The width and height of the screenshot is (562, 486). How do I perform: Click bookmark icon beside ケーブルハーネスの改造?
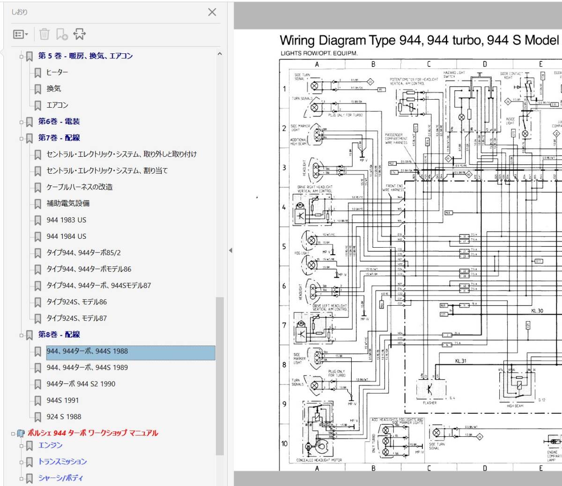pyautogui.click(x=38, y=187)
